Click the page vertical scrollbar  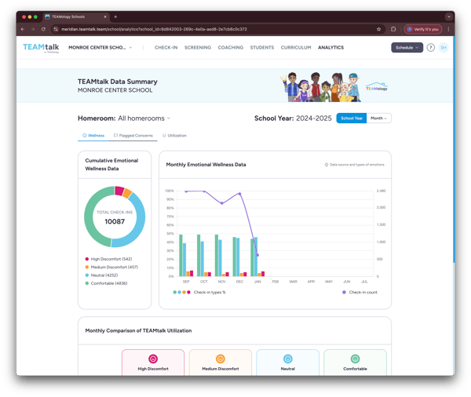point(454,150)
